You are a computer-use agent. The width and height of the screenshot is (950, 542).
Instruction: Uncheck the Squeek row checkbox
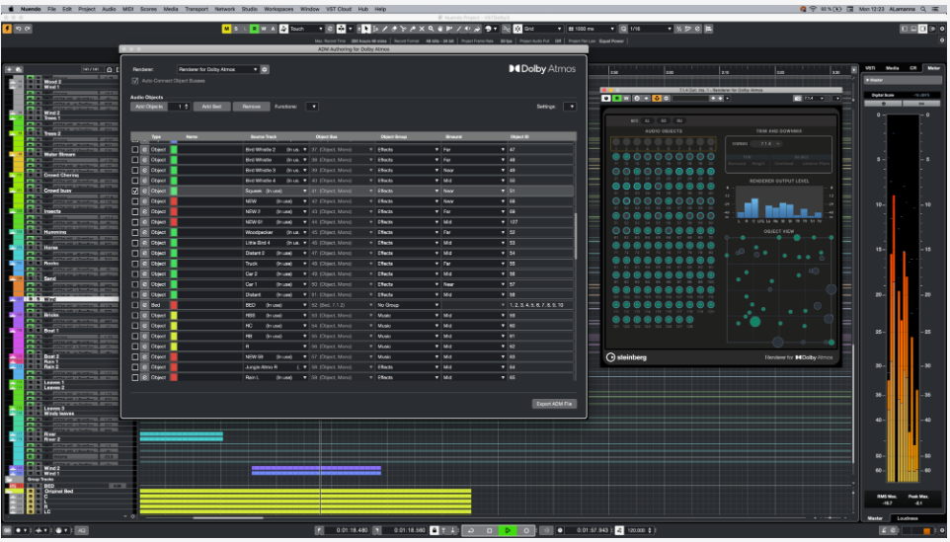coord(135,191)
